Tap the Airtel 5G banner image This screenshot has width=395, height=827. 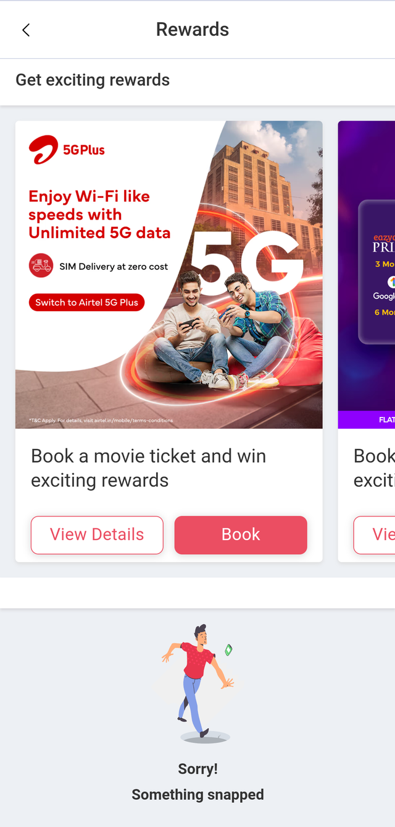click(x=169, y=275)
